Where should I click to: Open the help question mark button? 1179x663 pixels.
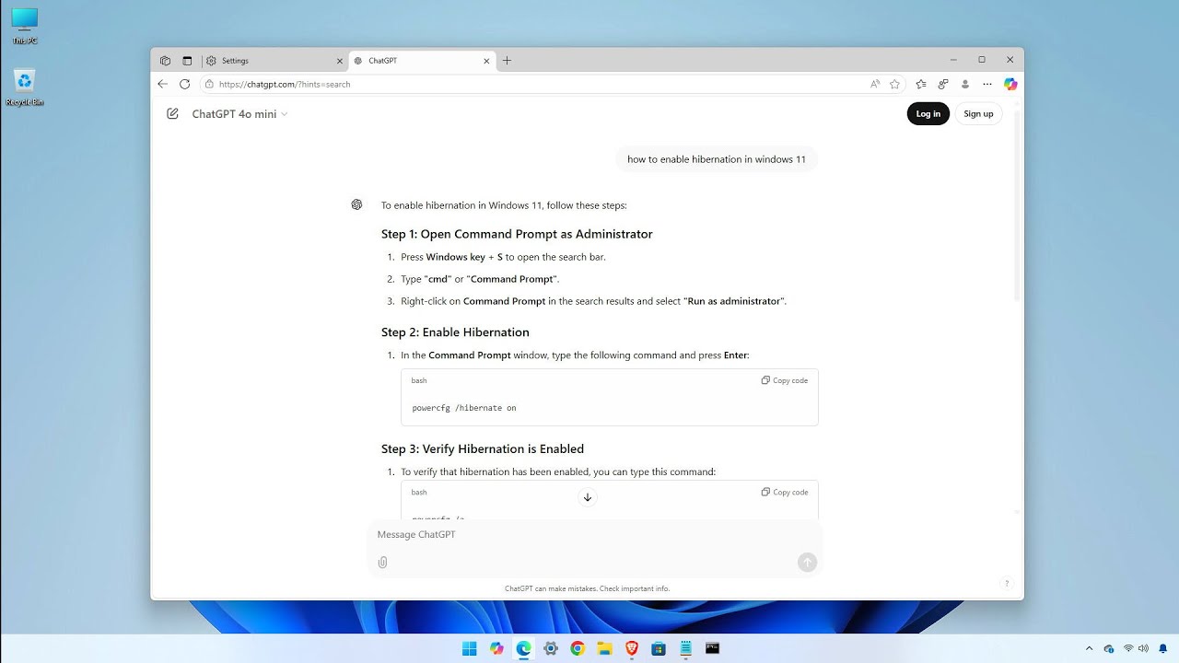pos(1006,583)
